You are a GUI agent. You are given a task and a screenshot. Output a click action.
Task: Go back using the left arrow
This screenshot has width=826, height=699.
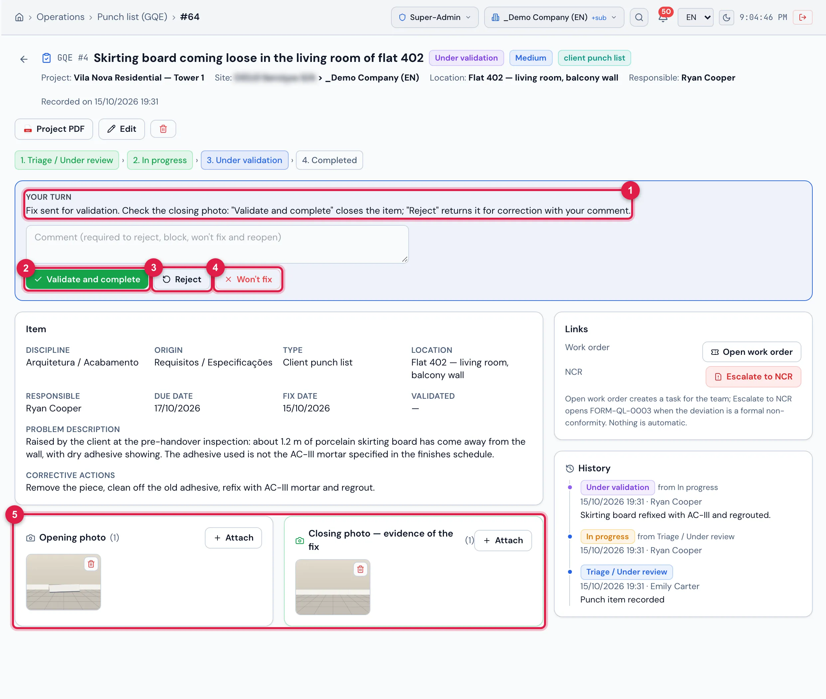coord(24,59)
